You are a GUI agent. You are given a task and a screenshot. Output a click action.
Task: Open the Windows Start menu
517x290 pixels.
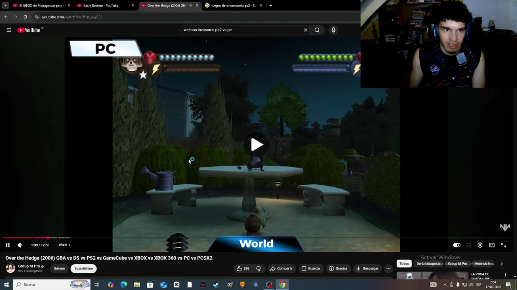(6, 285)
